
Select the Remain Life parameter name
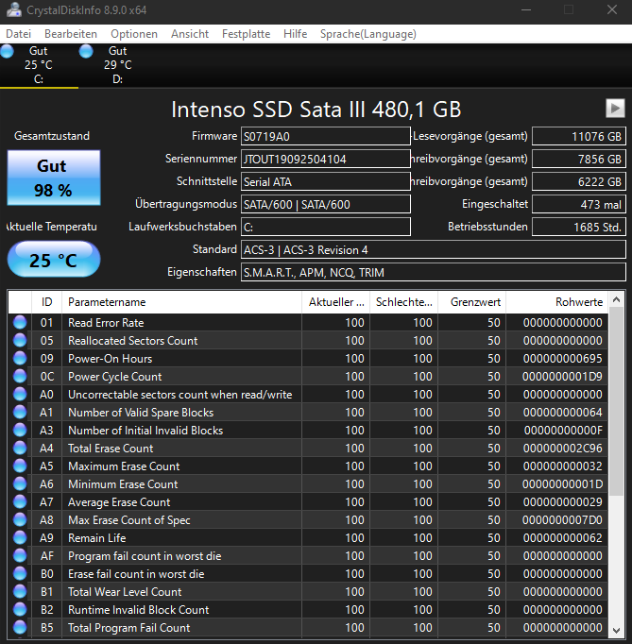tap(97, 538)
